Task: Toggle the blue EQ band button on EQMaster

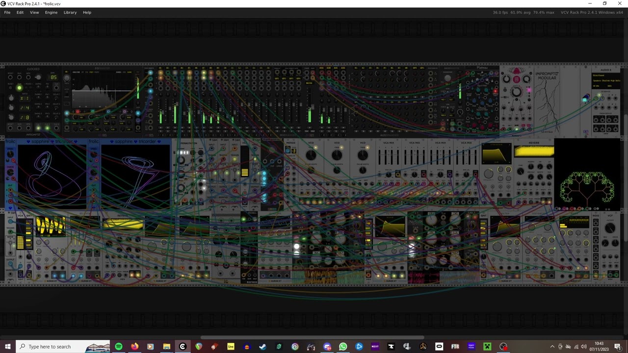Action: click(108, 112)
